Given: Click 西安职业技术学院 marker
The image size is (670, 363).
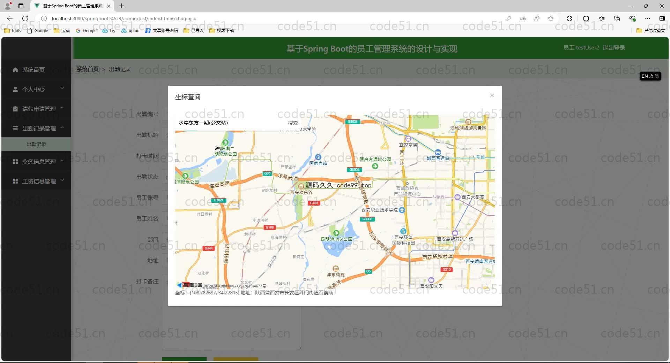Looking at the screenshot, I should (402, 210).
